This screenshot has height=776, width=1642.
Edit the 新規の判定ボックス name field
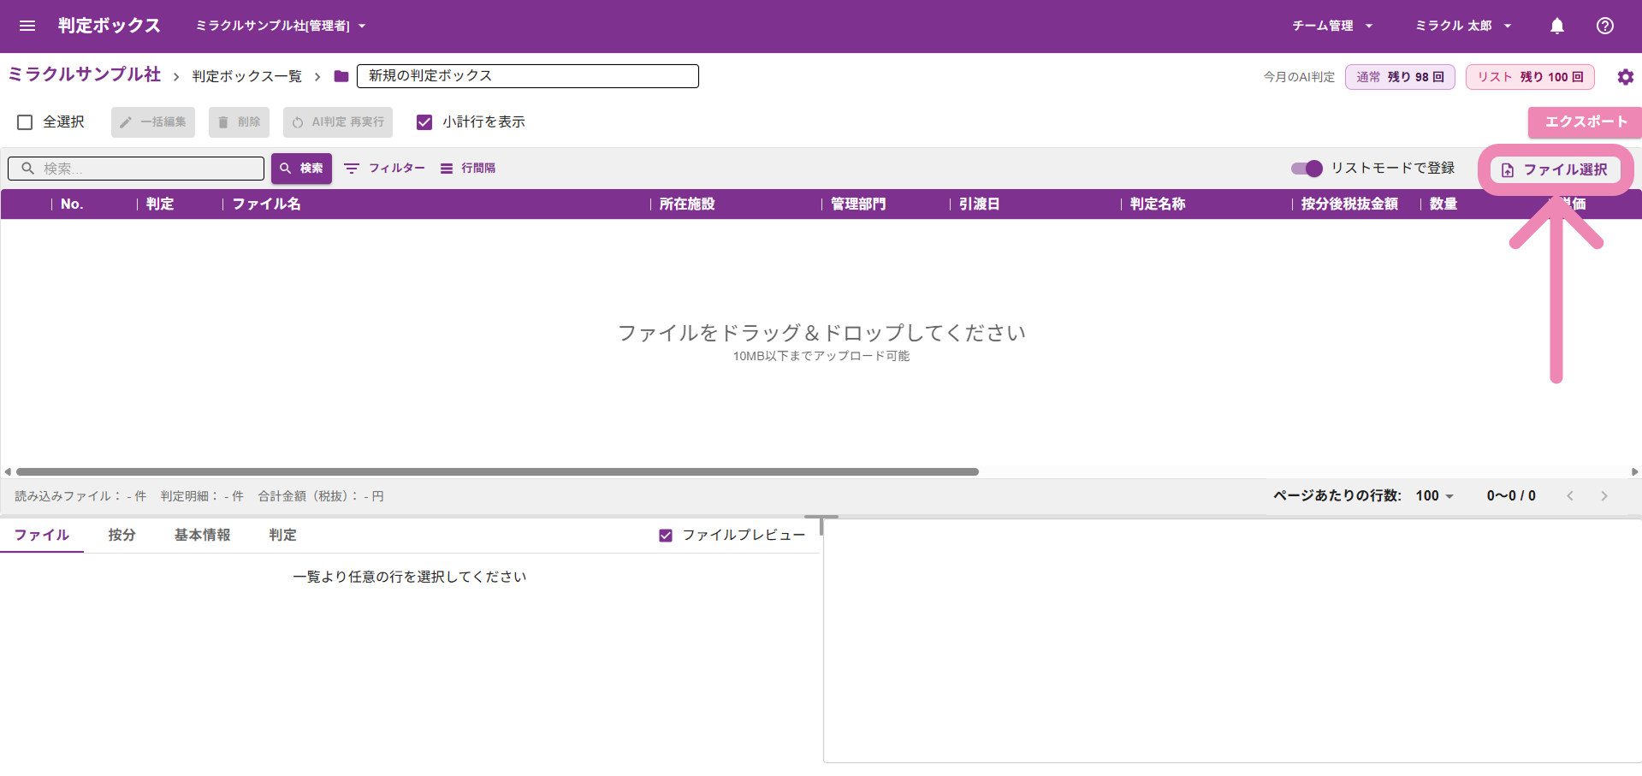coord(528,76)
